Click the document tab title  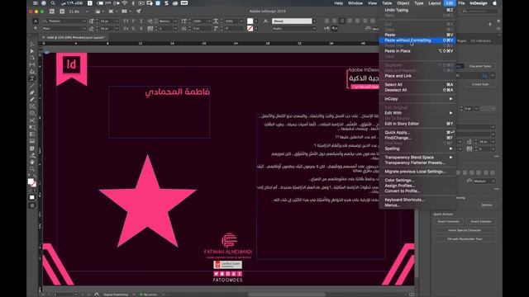click(75, 37)
